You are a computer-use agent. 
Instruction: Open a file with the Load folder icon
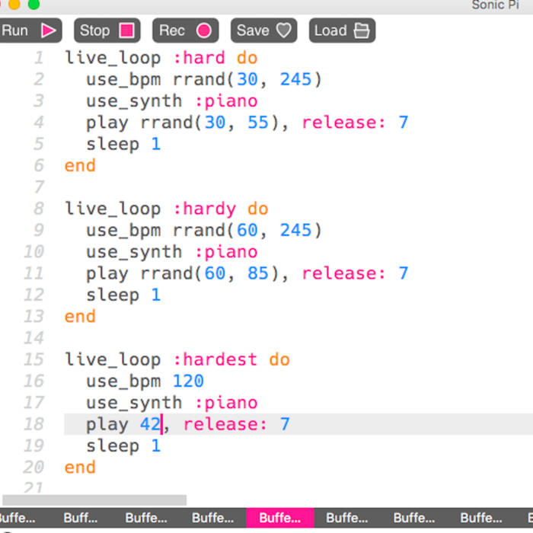362,30
